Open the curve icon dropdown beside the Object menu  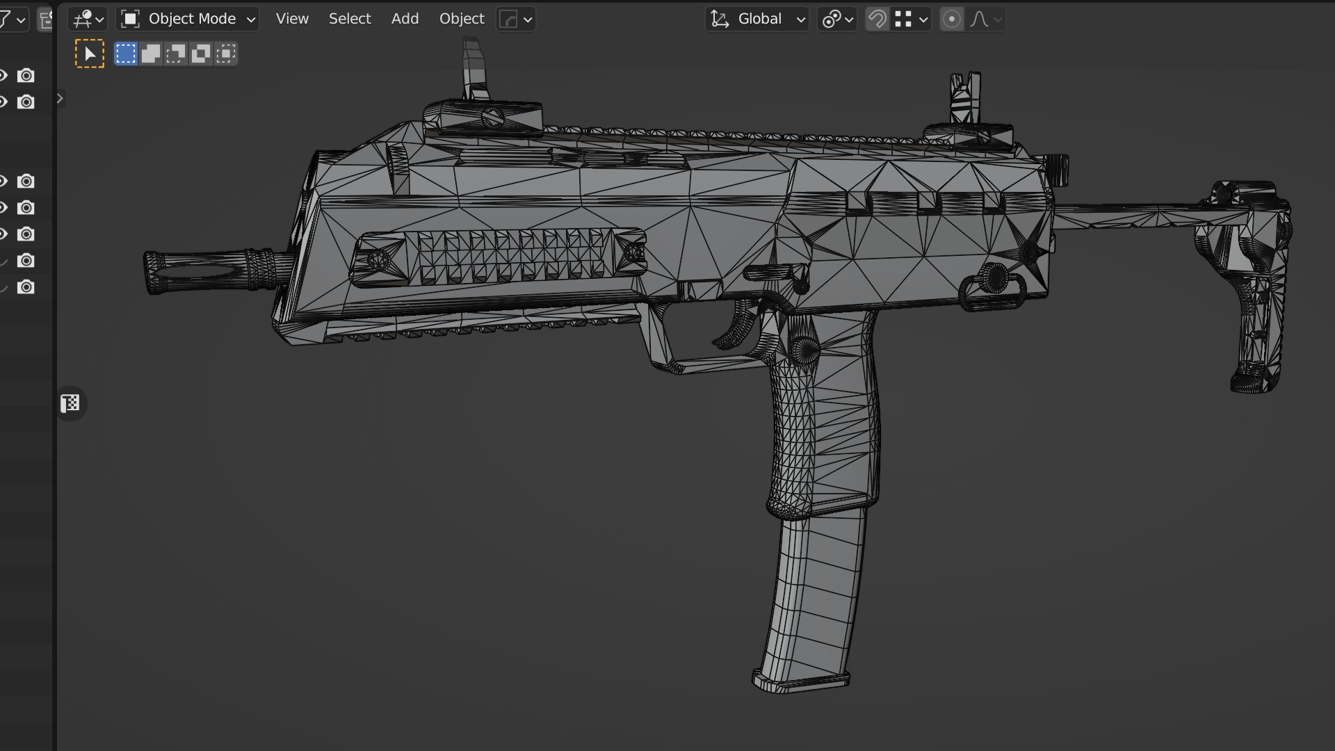click(x=516, y=19)
